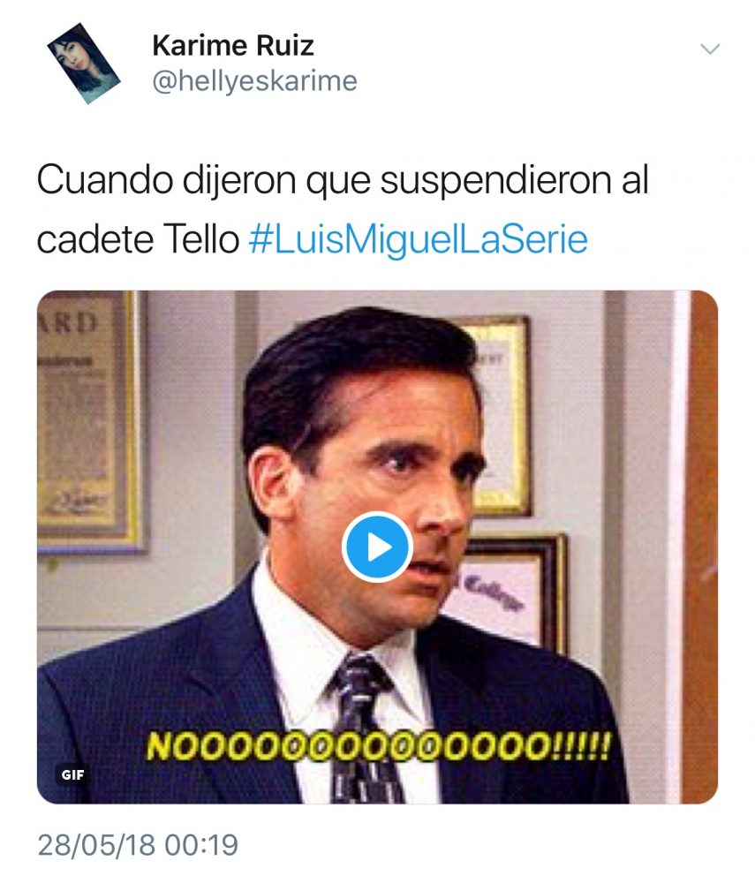Play the GIF with the blue play button
Image resolution: width=755 pixels, height=883 pixels.
(x=377, y=547)
